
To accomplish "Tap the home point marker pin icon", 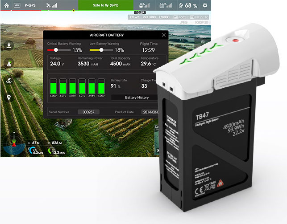I will pyautogui.click(x=9, y=97).
